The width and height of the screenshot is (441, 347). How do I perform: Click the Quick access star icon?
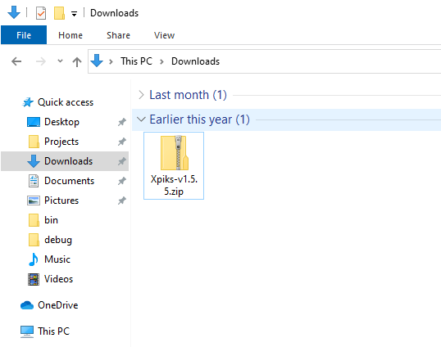[x=28, y=102]
